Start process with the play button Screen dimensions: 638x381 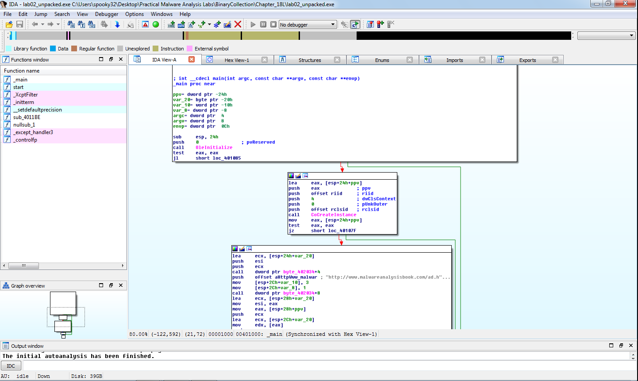[x=253, y=24]
